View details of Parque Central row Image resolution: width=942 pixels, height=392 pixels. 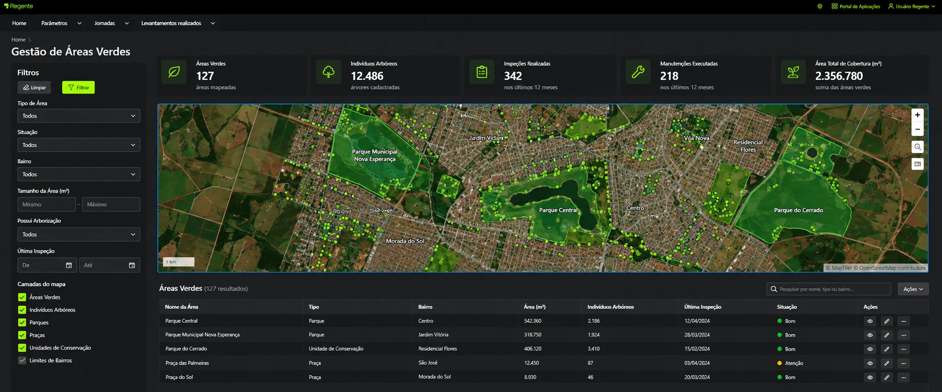coord(870,321)
